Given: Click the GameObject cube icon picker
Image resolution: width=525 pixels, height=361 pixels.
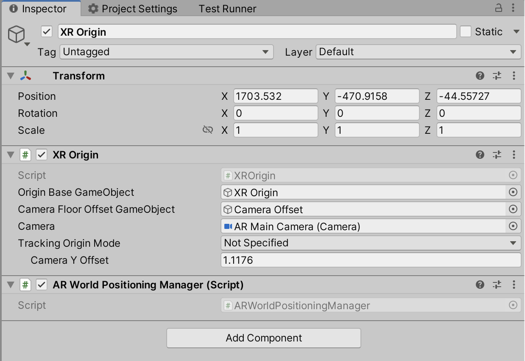Looking at the screenshot, I should (x=18, y=36).
